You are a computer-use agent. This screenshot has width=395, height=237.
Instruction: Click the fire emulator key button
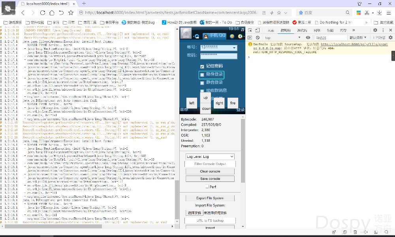[x=233, y=103]
